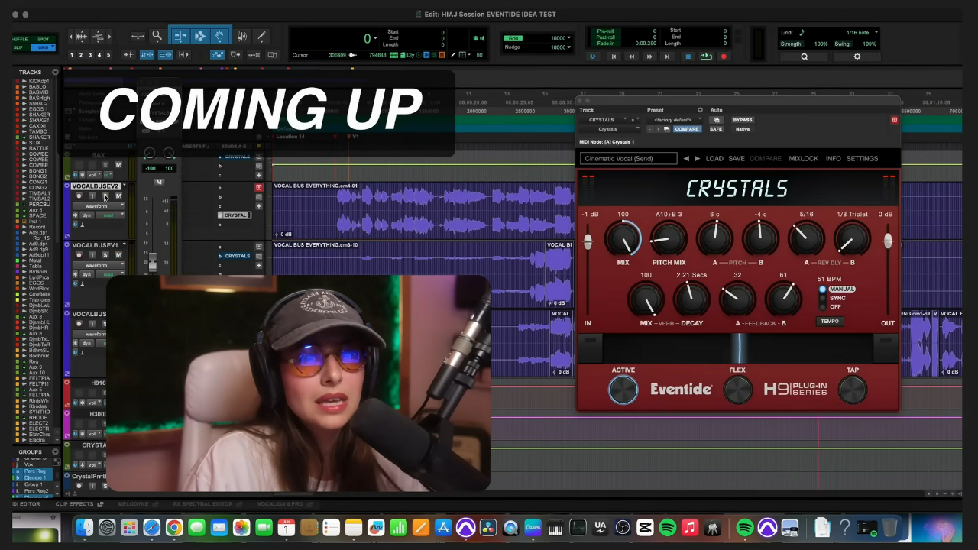This screenshot has height=550, width=978.
Task: Select the Grabber hand tool
Action: pos(219,36)
